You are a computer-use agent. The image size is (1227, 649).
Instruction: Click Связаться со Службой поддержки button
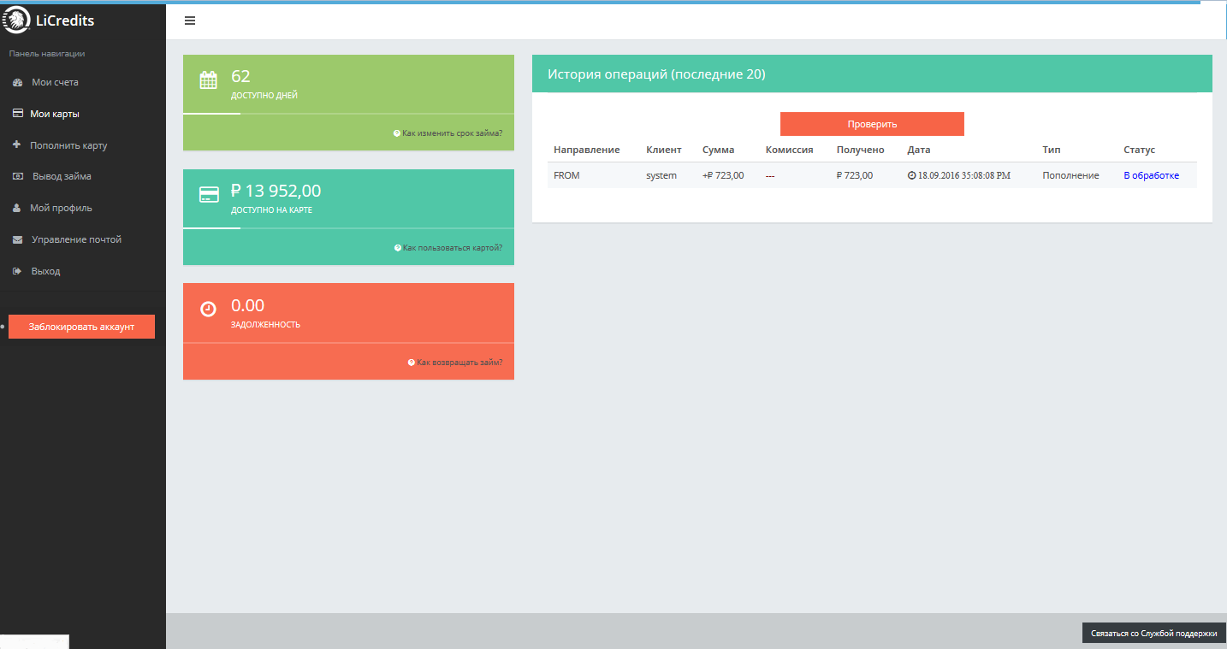point(1153,634)
